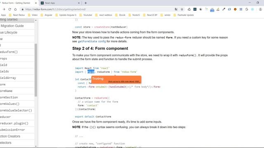This screenshot has height=148, width=264.
Task: Open the sendo bookmark folder
Action: [165, 15]
